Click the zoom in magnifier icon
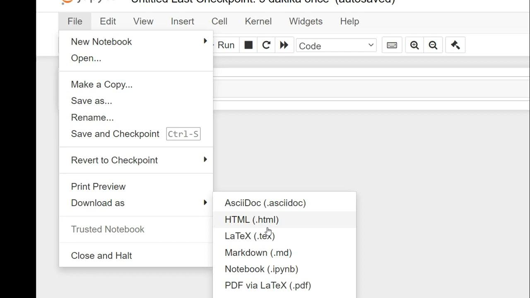Viewport: 530px width, 298px height. coord(414,45)
